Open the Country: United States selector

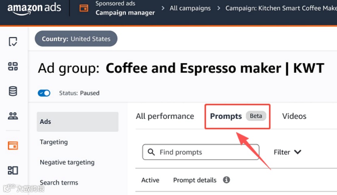click(x=76, y=39)
